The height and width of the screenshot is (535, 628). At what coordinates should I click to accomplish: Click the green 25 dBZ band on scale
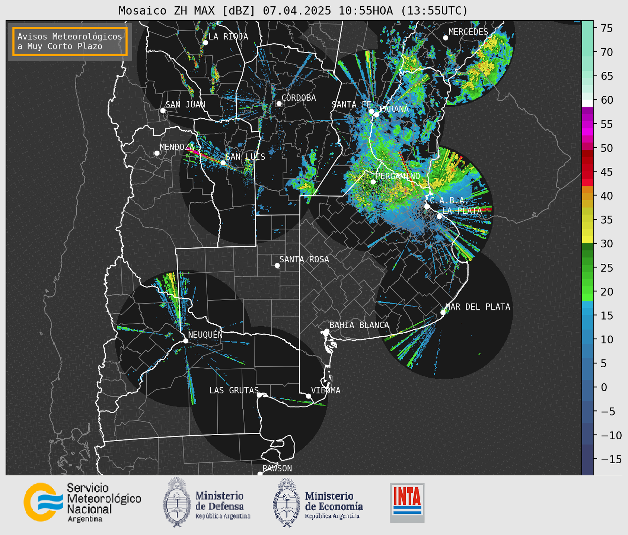pyautogui.click(x=587, y=268)
